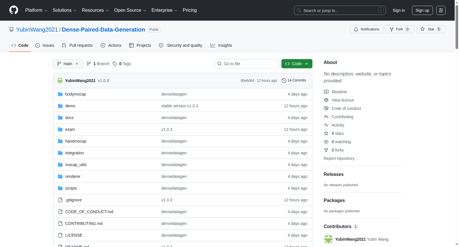Click the Sign in link
The height and width of the screenshot is (247, 459).
399,10
